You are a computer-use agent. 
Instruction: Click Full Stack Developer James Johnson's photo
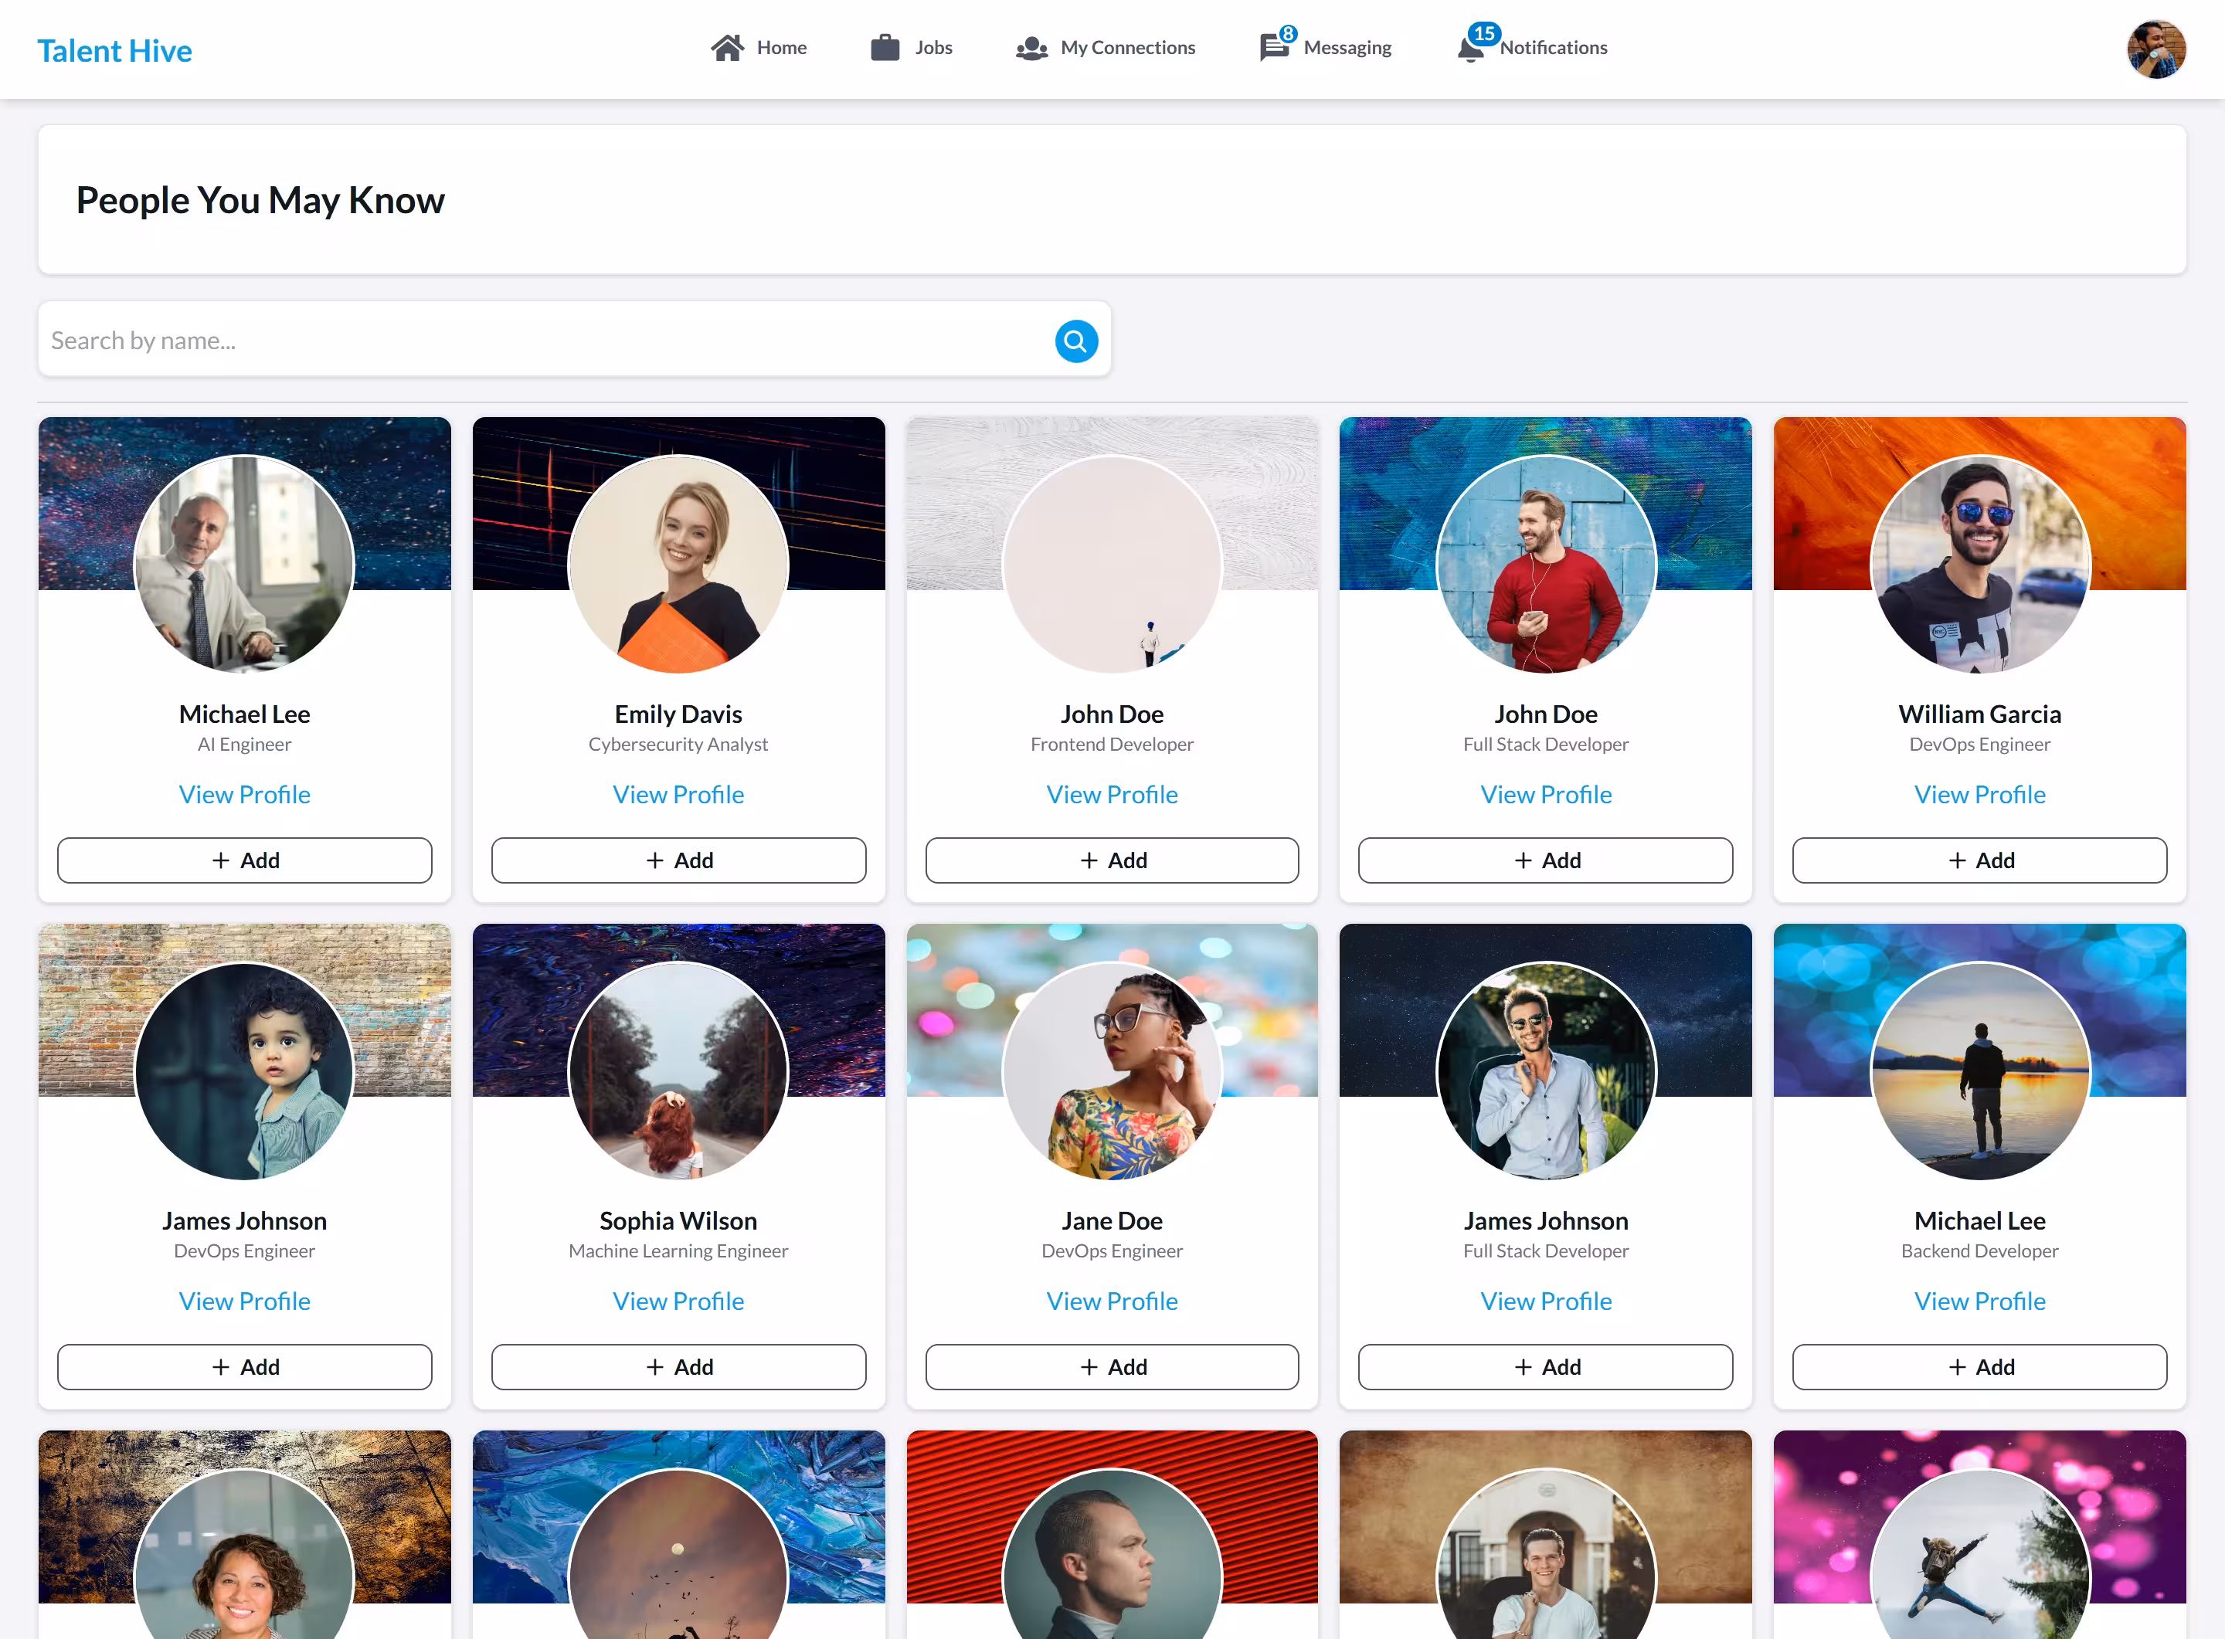click(1545, 1071)
